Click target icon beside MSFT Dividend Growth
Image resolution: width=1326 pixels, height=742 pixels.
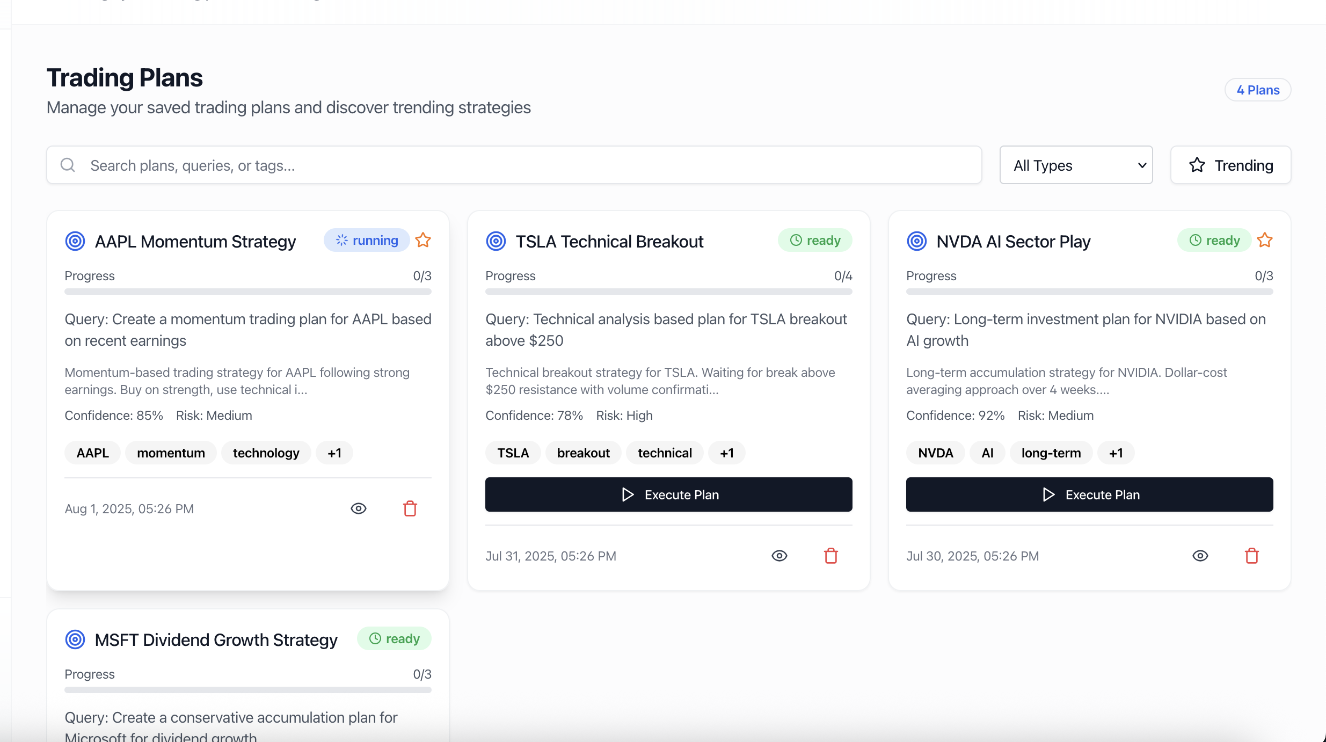tap(75, 639)
